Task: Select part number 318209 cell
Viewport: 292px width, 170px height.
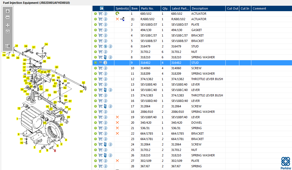Action: pos(145,74)
